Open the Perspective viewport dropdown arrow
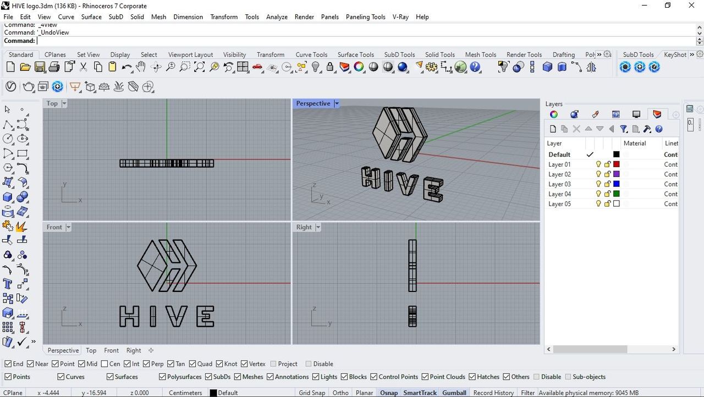The width and height of the screenshot is (704, 397). click(337, 103)
